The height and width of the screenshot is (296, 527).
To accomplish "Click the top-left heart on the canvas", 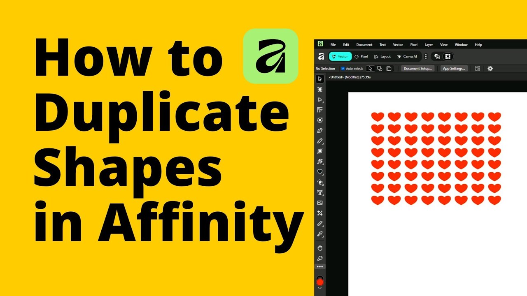I will tap(378, 117).
